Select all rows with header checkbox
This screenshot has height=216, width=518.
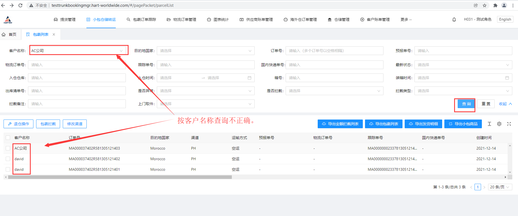pyautogui.click(x=8, y=138)
